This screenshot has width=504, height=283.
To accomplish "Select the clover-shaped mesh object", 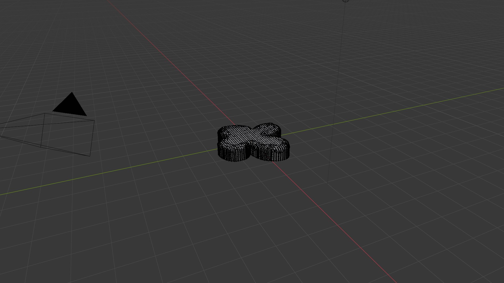I will (x=253, y=142).
